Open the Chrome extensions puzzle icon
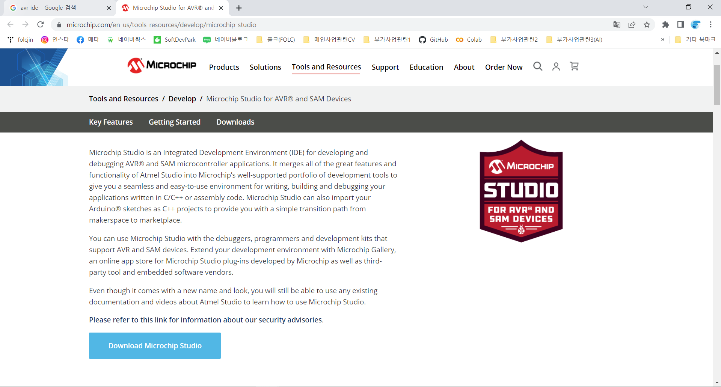 pyautogui.click(x=665, y=24)
